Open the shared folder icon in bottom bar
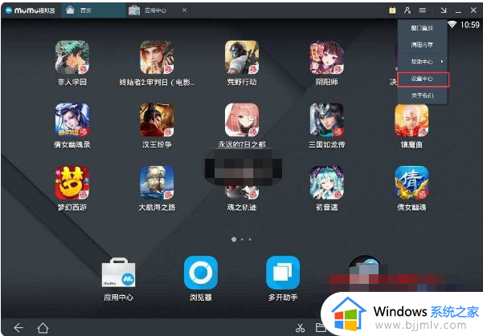 coord(321,328)
